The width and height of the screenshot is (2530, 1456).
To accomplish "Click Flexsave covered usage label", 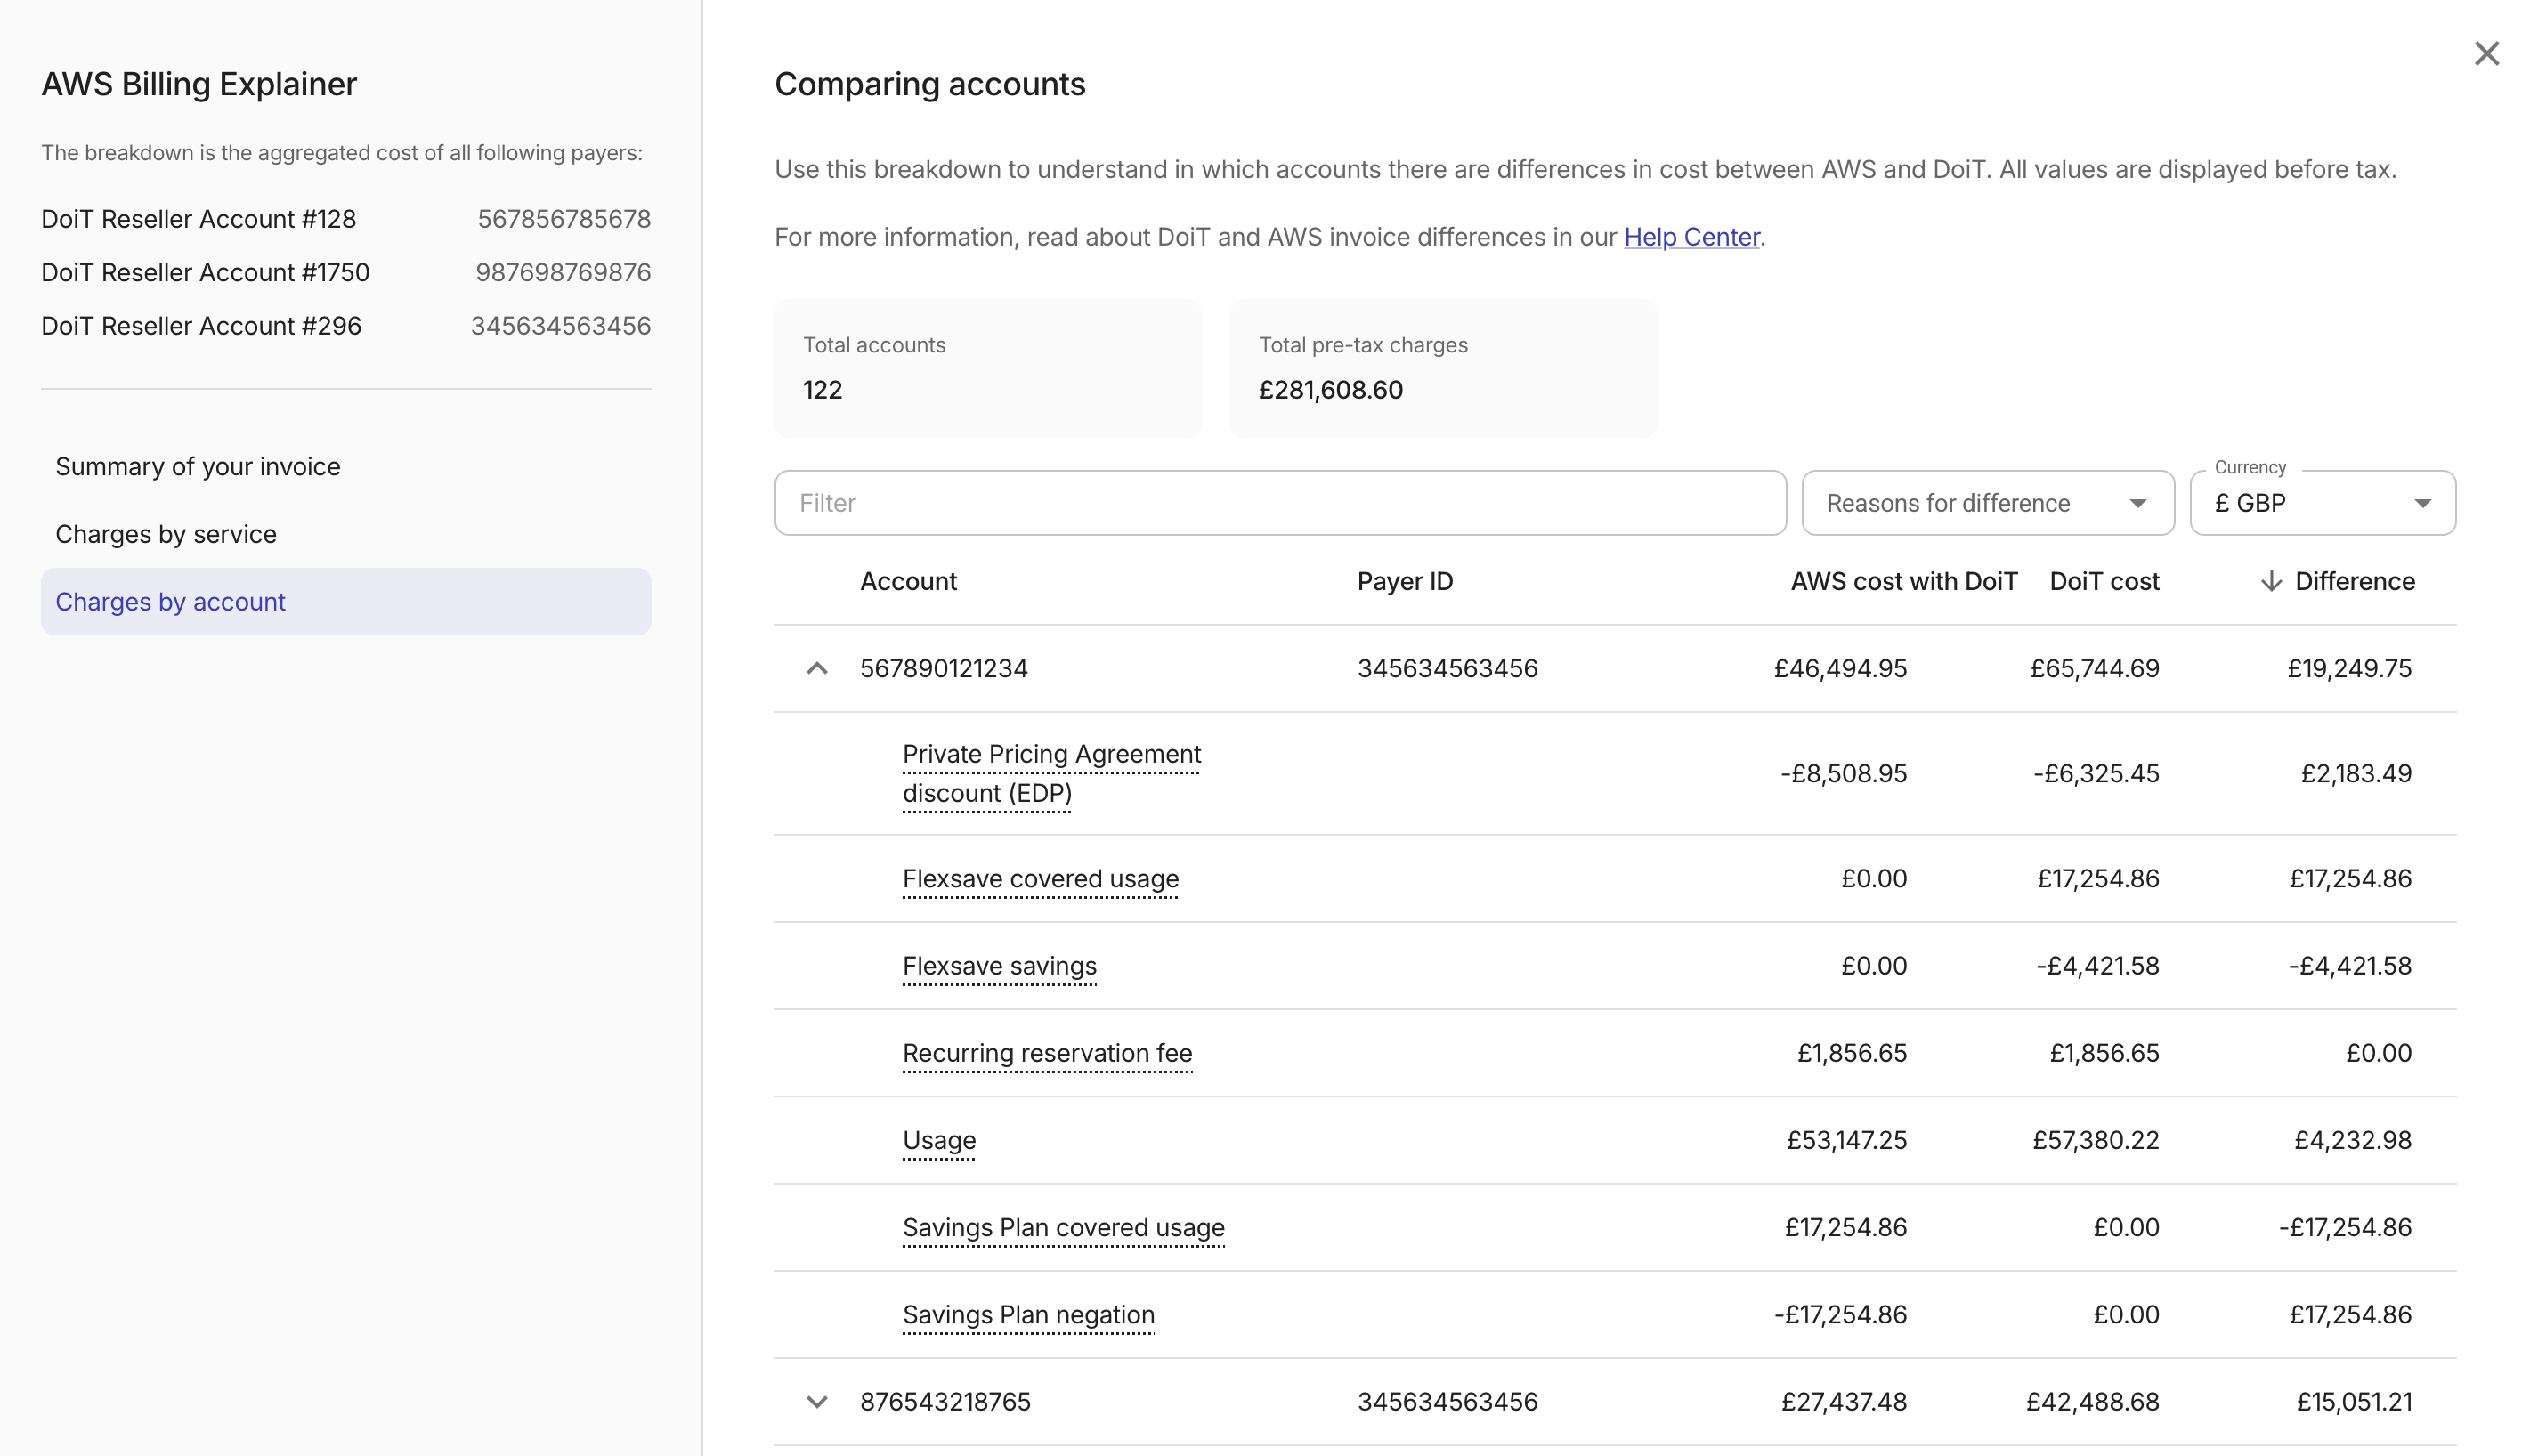I will [x=1040, y=878].
